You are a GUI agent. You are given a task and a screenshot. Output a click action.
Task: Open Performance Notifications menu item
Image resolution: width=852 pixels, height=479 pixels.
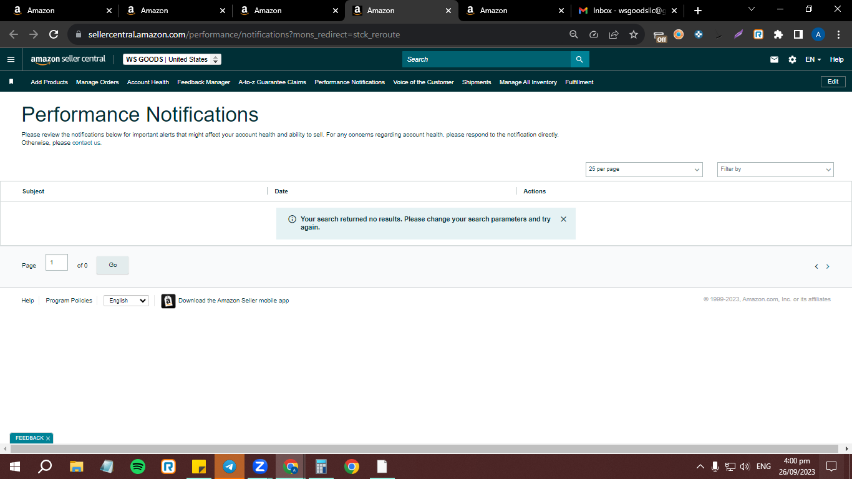point(349,82)
